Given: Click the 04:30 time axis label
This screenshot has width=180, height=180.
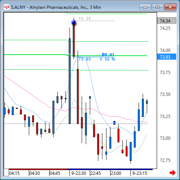Looking at the screenshot, I should (35, 173).
